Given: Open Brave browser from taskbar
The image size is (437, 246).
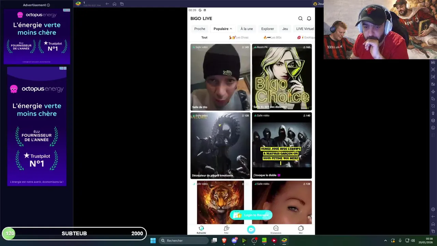Looking at the screenshot, I should 224,241.
